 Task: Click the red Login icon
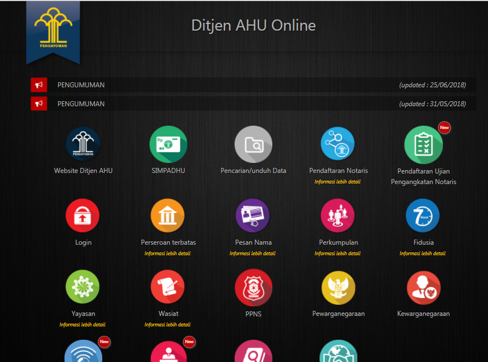coord(83,216)
